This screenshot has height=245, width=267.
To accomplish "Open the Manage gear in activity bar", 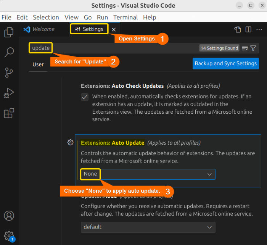I will point(9,236).
